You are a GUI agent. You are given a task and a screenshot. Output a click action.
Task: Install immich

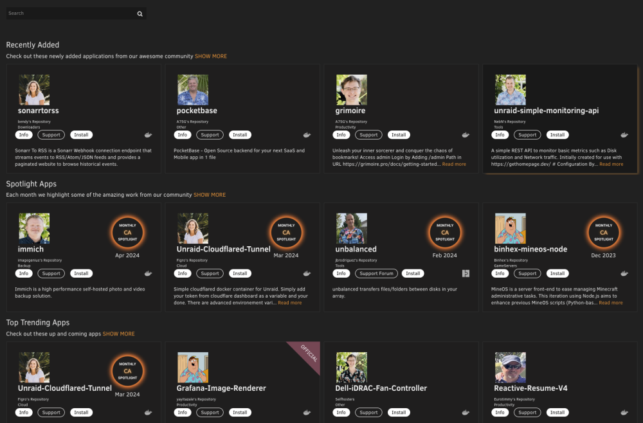81,273
